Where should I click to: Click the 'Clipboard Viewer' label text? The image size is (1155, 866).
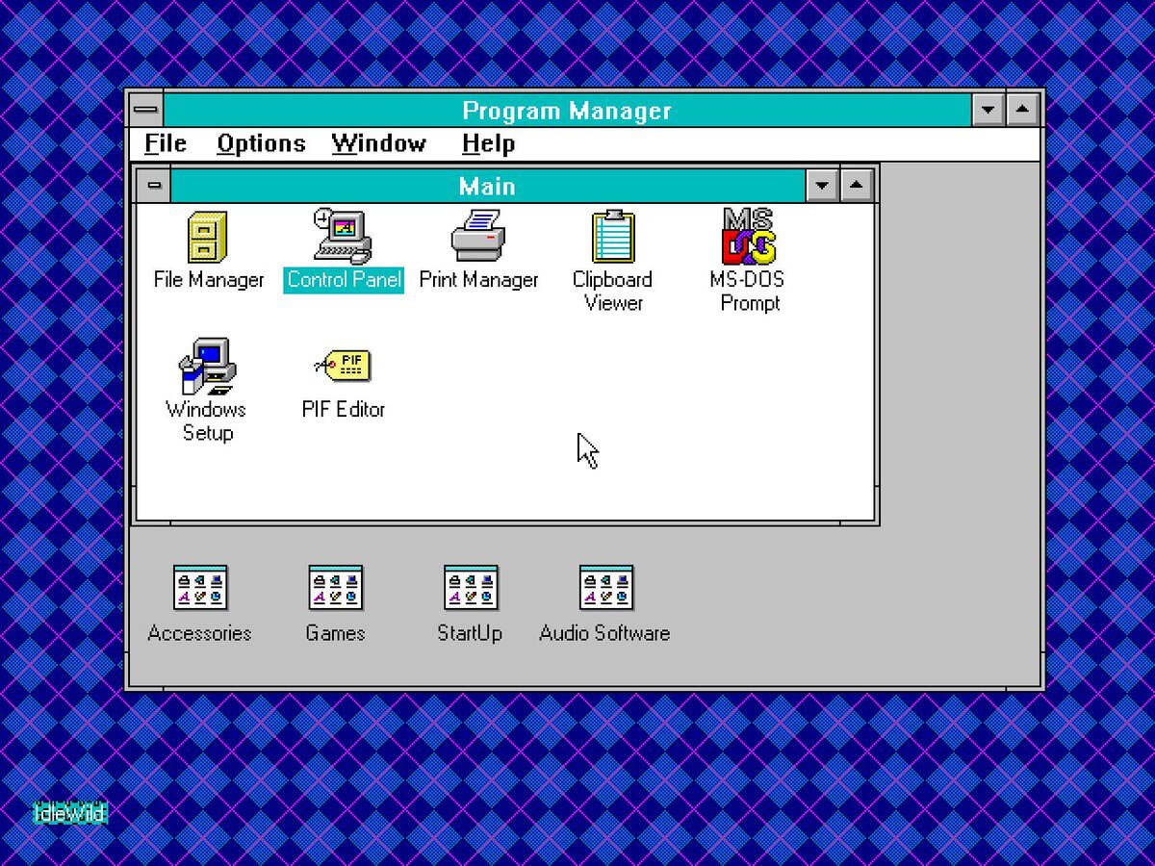613,292
